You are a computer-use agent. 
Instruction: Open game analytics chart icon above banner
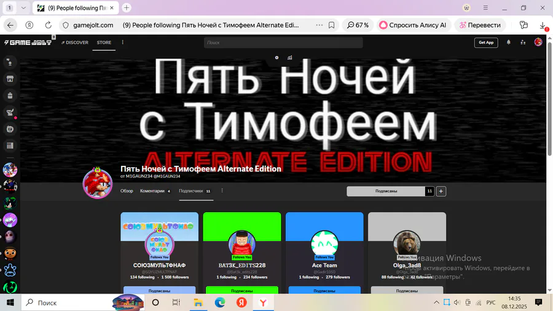click(289, 58)
